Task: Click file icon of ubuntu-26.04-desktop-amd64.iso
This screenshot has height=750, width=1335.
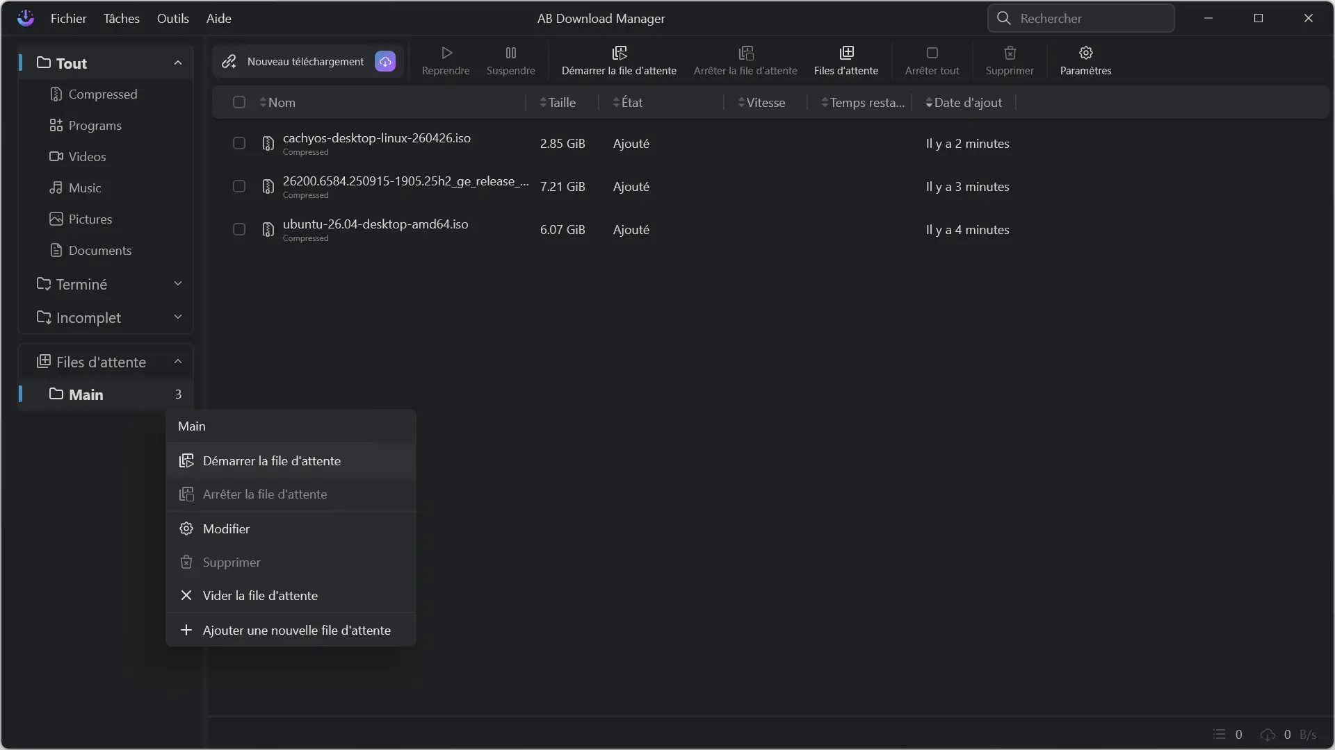Action: tap(268, 230)
